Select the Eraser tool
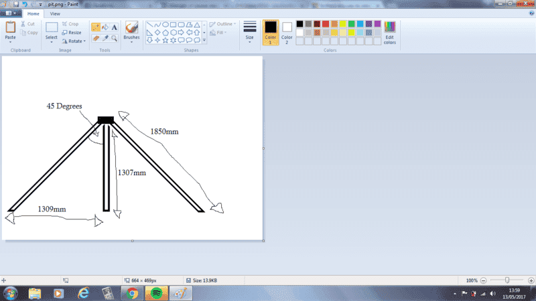The height and width of the screenshot is (301, 536). 95,38
